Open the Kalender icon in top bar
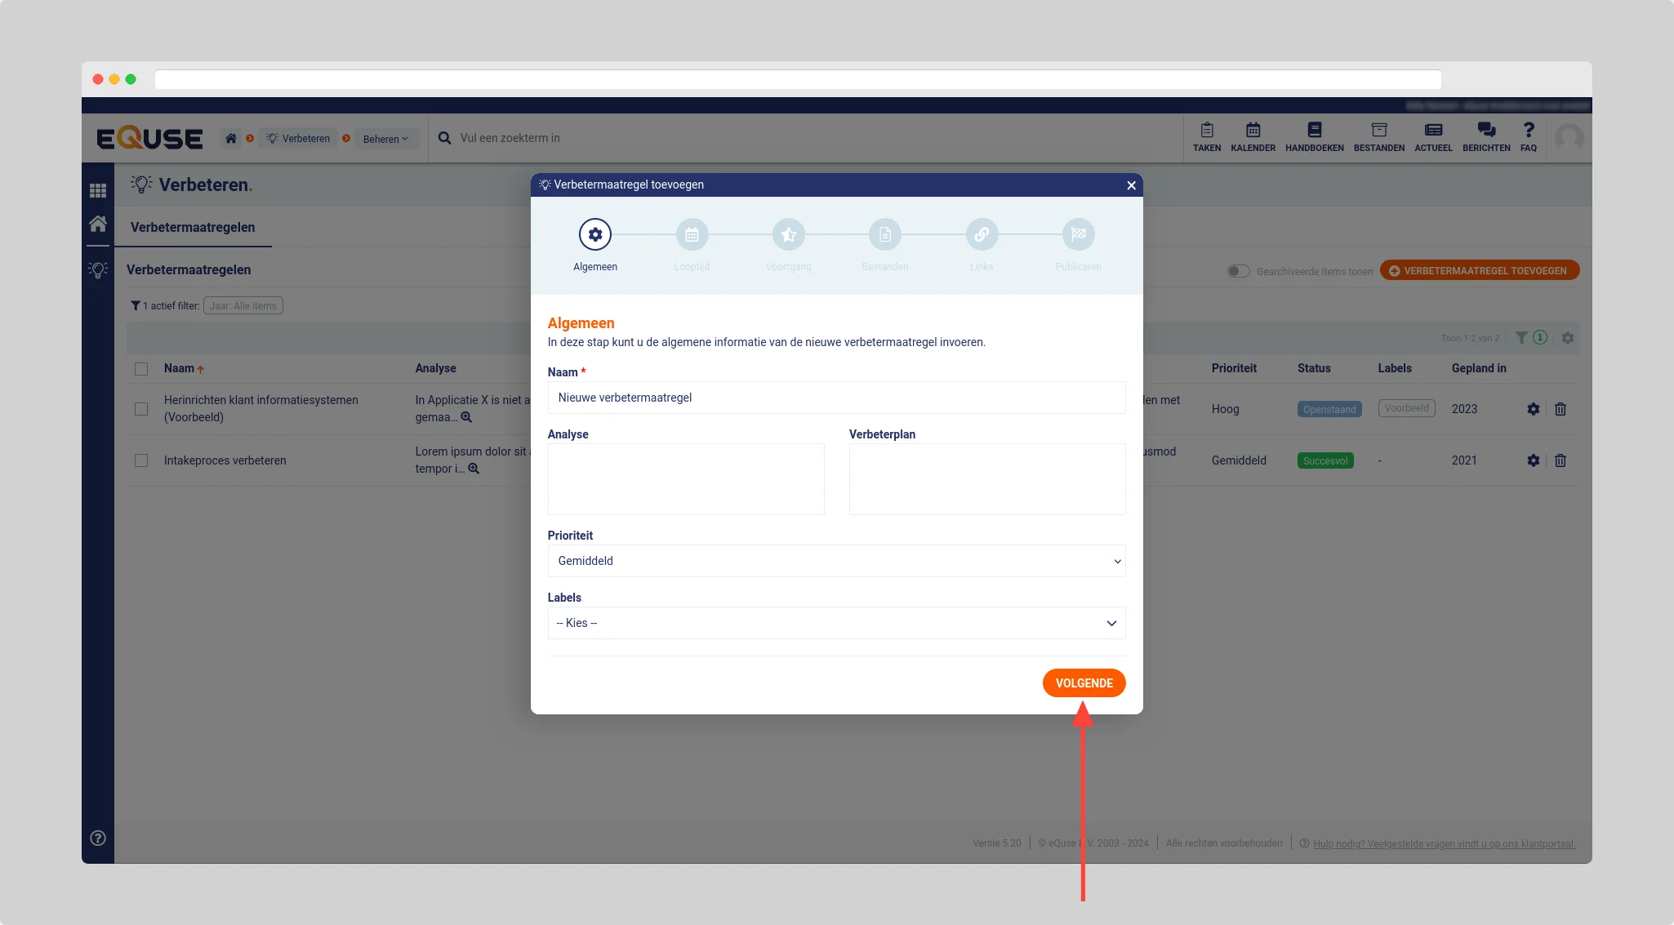1674x925 pixels. 1253,136
